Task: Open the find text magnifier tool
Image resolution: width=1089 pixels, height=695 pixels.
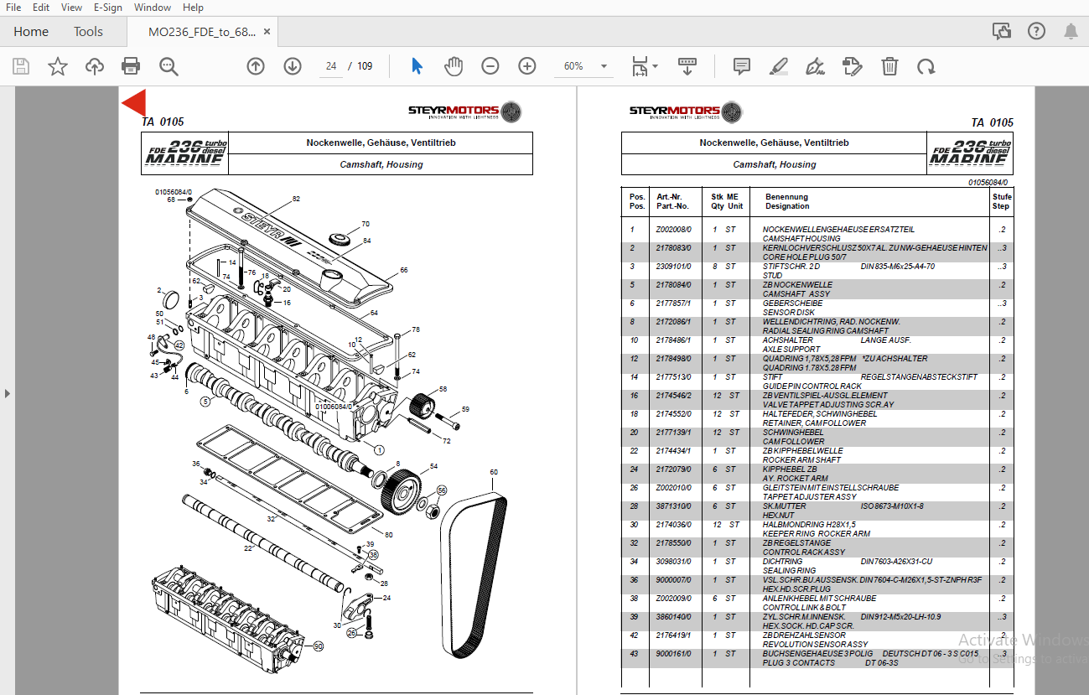Action: click(x=169, y=66)
